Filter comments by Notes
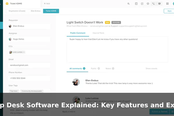174x116 pixels. click(110, 68)
